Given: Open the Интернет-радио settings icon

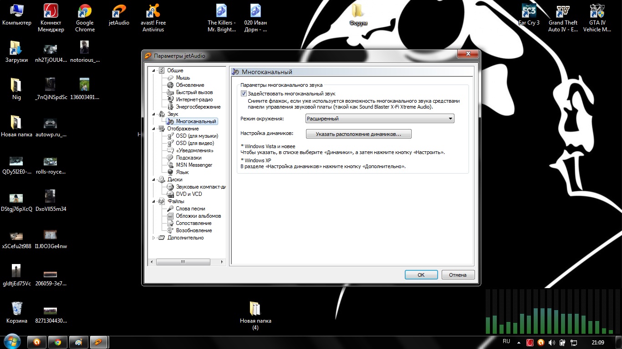Looking at the screenshot, I should point(170,100).
